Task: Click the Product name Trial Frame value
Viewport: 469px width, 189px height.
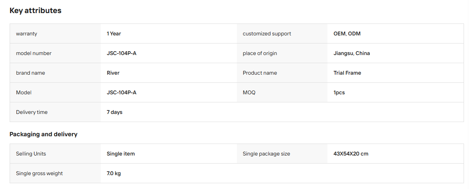Action: (x=347, y=73)
